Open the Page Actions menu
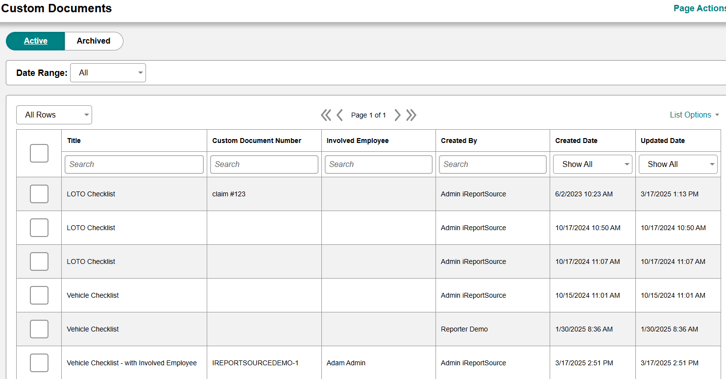Screen dimensions: 726x379 (700, 8)
